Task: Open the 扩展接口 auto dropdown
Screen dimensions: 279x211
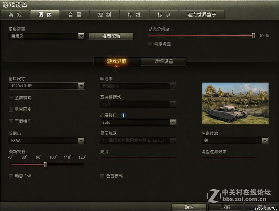Action: pos(138,122)
